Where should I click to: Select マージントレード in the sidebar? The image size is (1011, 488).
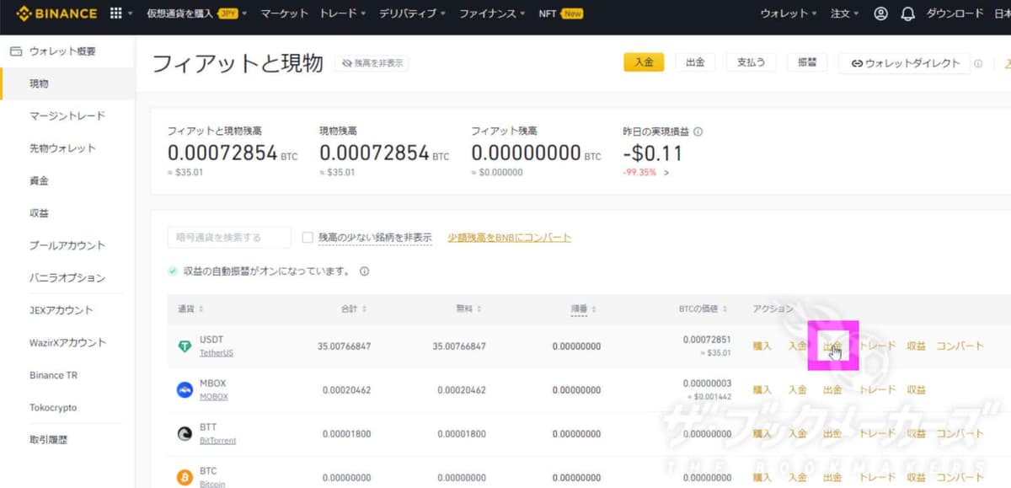tap(67, 115)
